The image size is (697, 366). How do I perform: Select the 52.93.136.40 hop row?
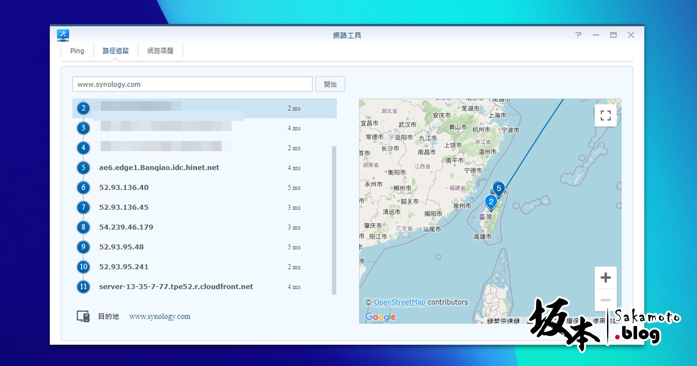pos(204,187)
